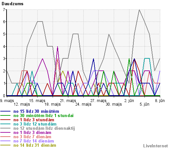The height and width of the screenshot is (149, 170).
Task: Click the '18. maijs' x-axis label
Action: pyautogui.click(x=53, y=104)
